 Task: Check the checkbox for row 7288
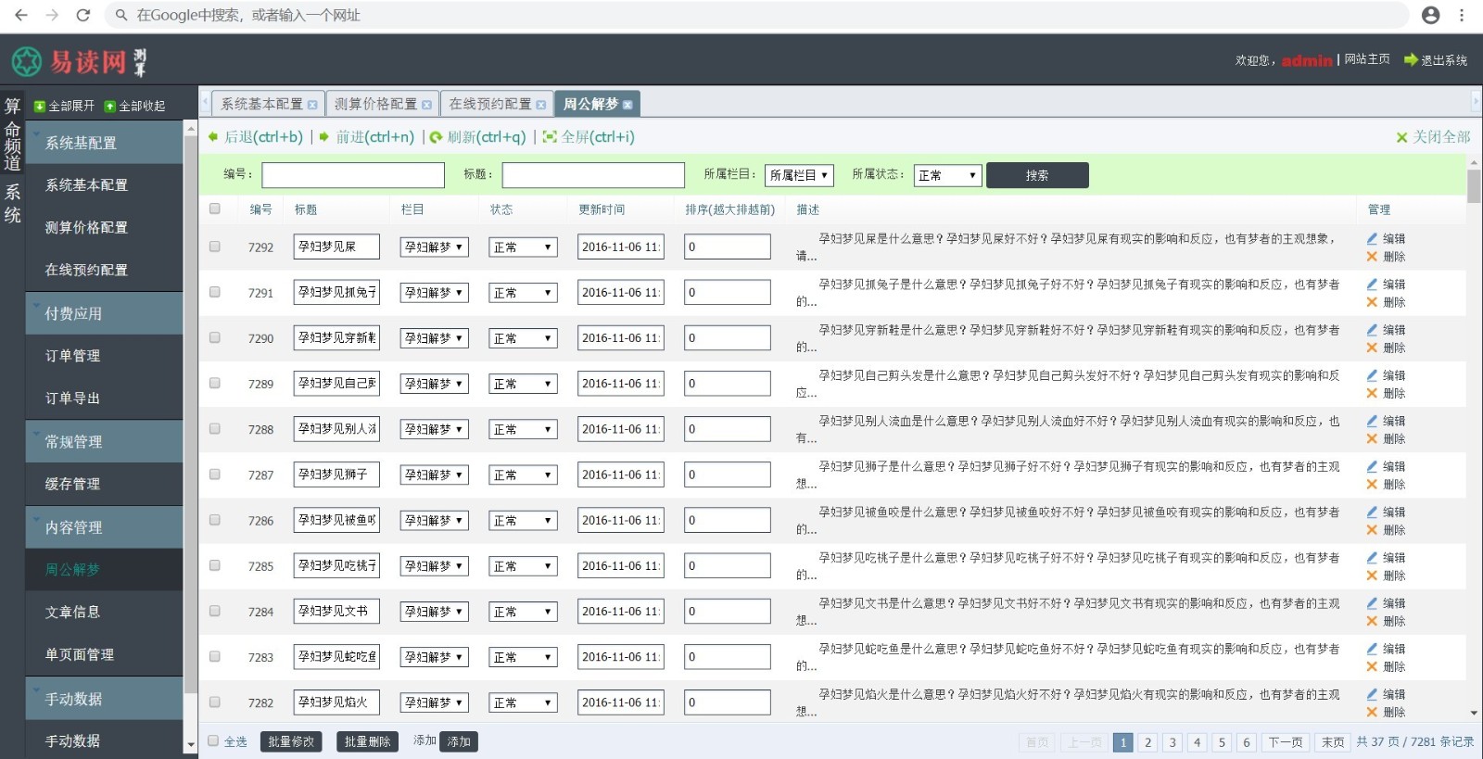coord(215,428)
